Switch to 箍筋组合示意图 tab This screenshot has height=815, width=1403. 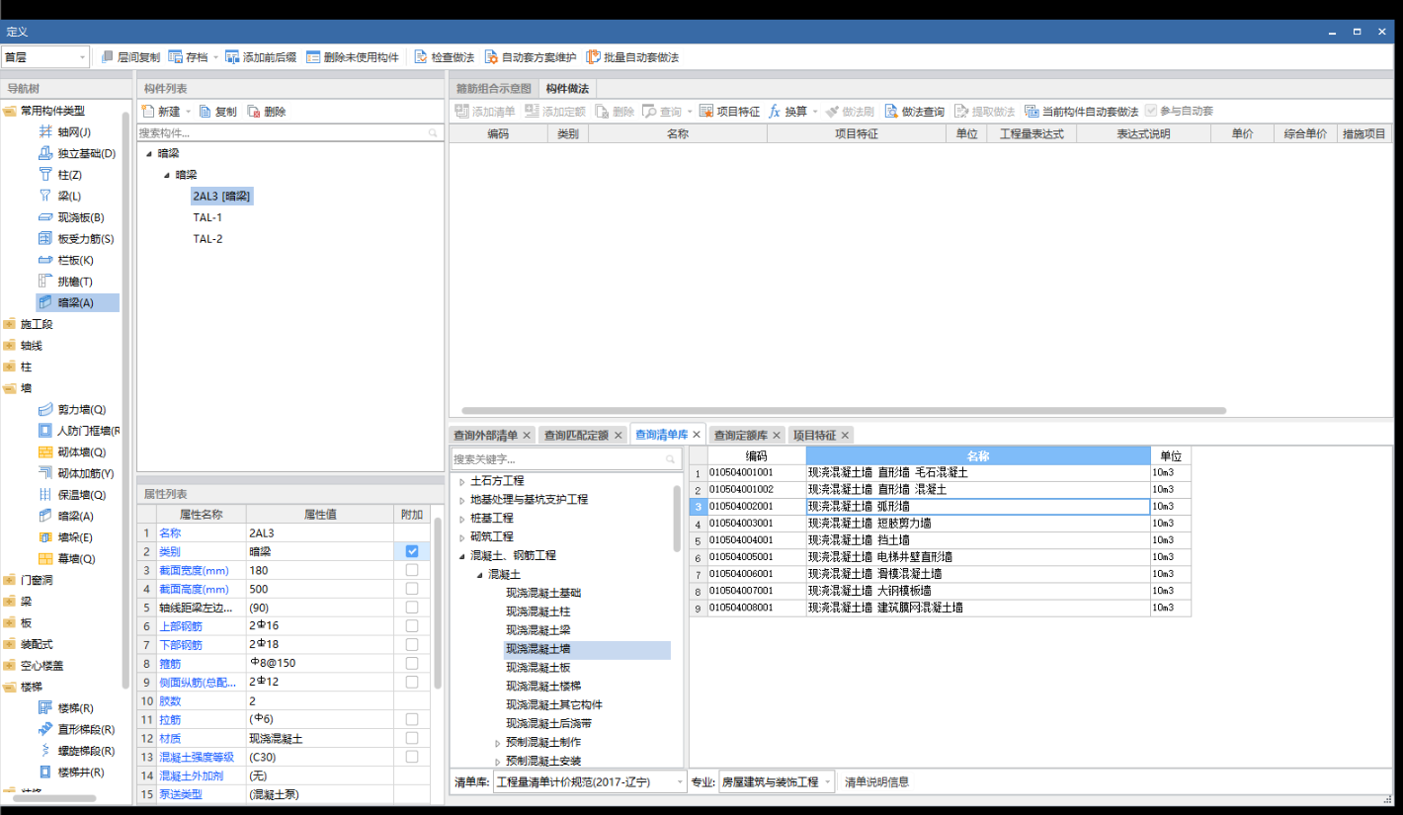pos(493,89)
